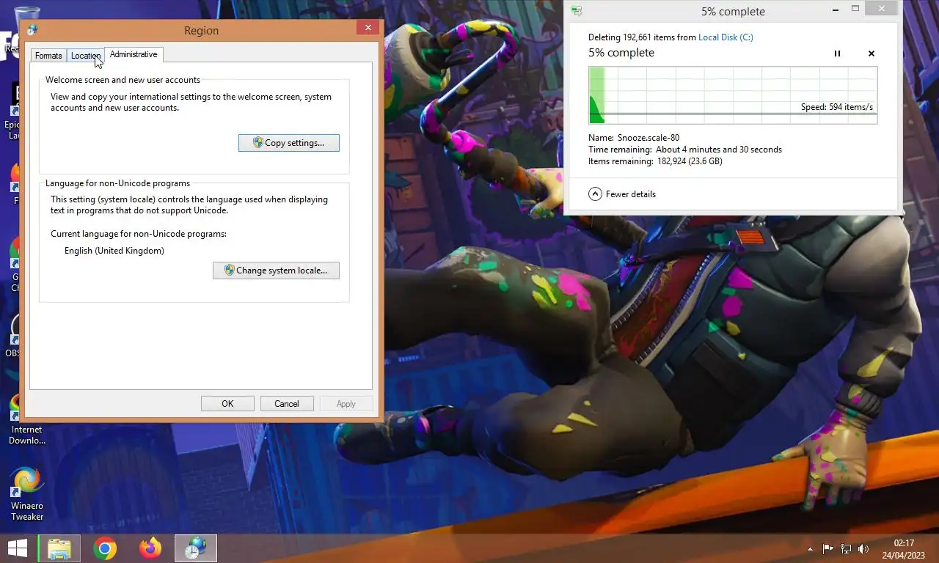Pause the delete operation

[x=837, y=54]
